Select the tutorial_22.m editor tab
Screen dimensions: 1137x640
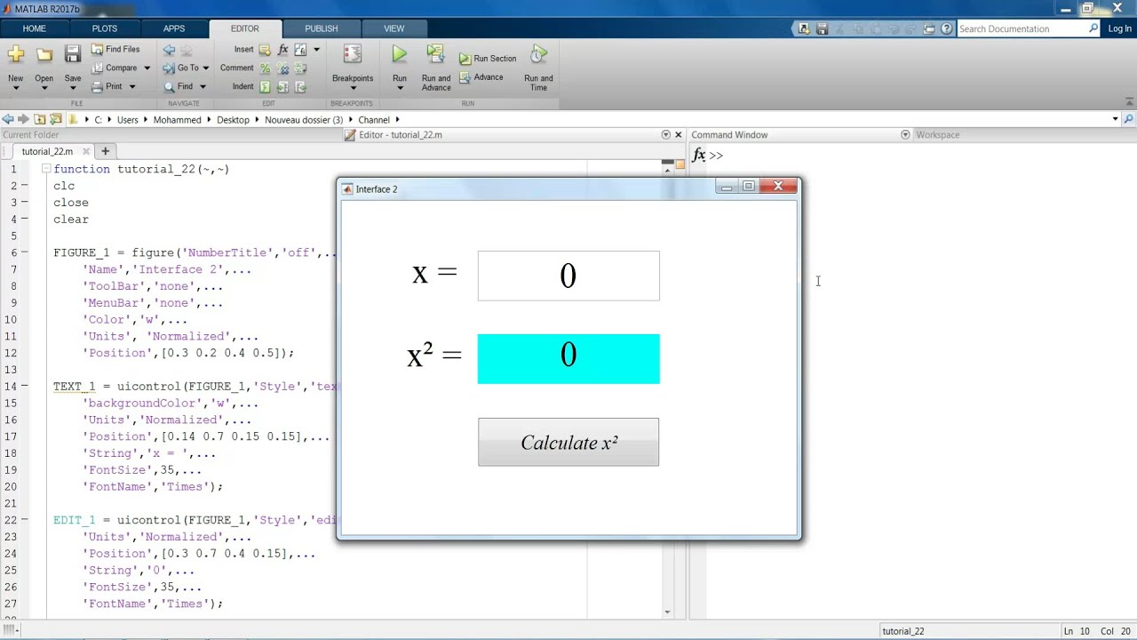pos(47,151)
